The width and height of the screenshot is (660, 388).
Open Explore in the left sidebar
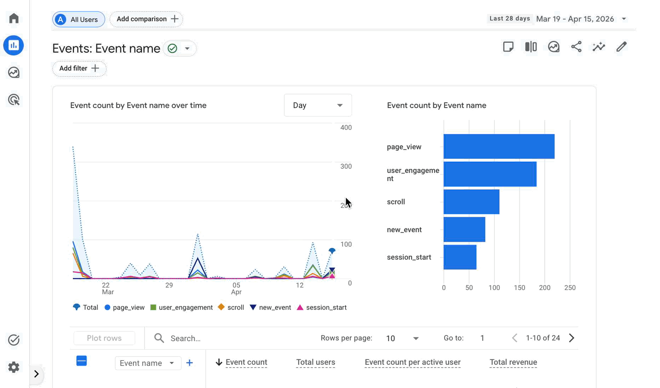(x=14, y=72)
